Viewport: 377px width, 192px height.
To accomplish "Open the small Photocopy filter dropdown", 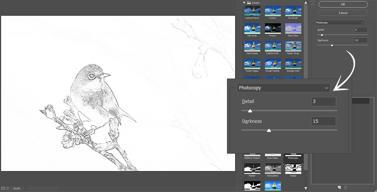I will [x=340, y=23].
